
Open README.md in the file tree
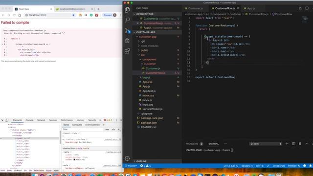(x=148, y=127)
